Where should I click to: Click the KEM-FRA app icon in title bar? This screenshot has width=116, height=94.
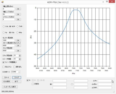(3, 2)
